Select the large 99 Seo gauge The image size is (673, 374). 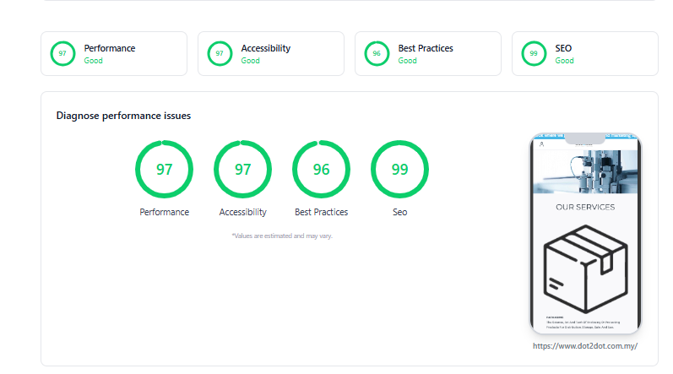point(399,169)
